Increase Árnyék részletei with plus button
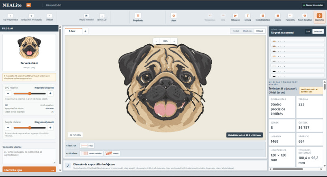 50,128
